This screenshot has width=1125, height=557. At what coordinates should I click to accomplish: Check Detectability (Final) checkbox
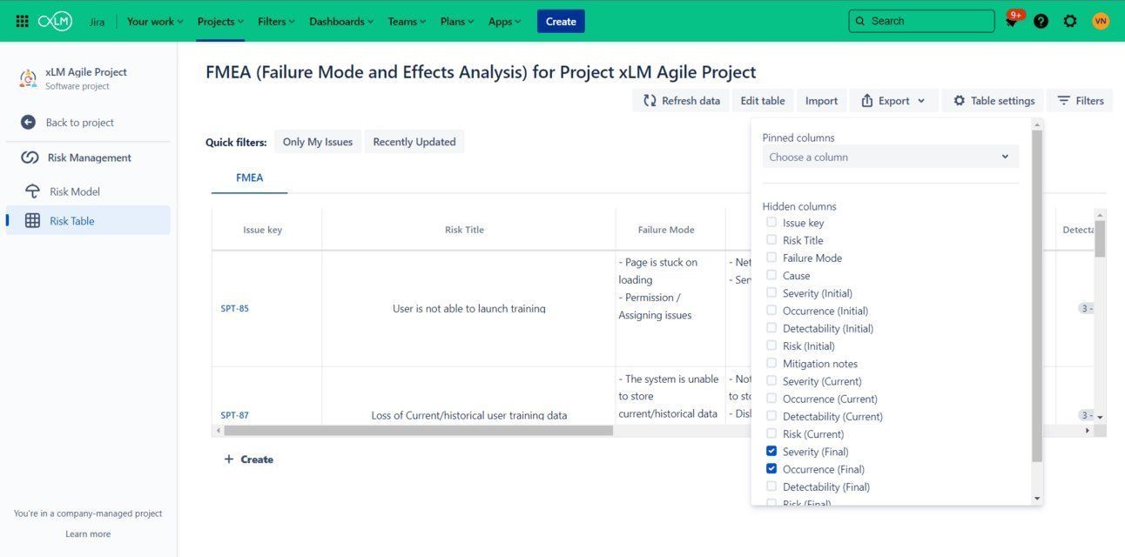(x=771, y=487)
